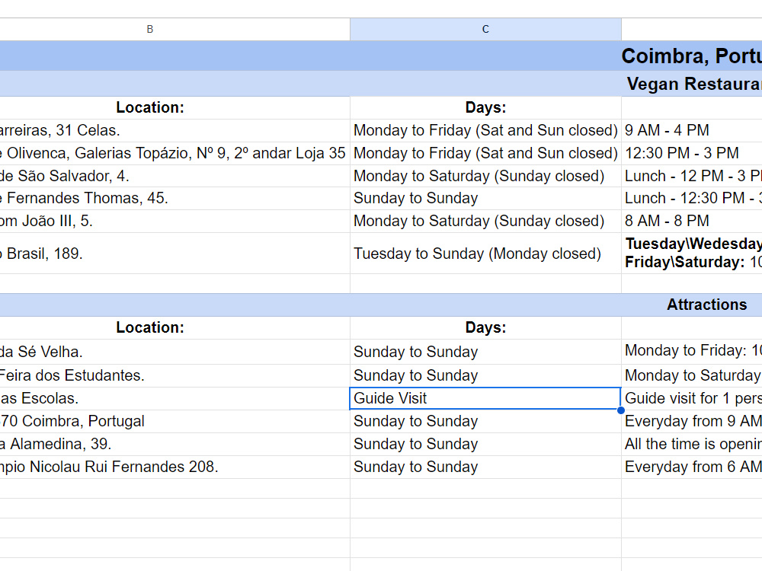The image size is (762, 571).
Task: Click the 'Everyday from 9 AM' cell
Action: coord(692,421)
